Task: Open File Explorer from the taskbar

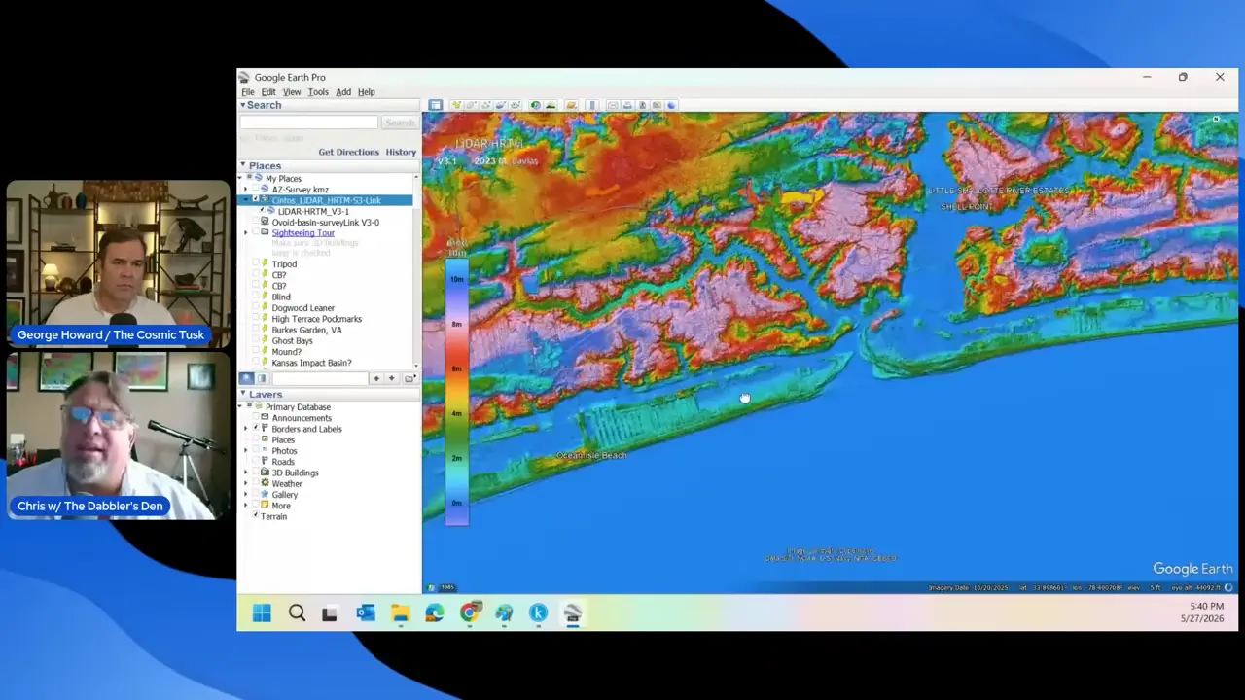Action: [400, 612]
